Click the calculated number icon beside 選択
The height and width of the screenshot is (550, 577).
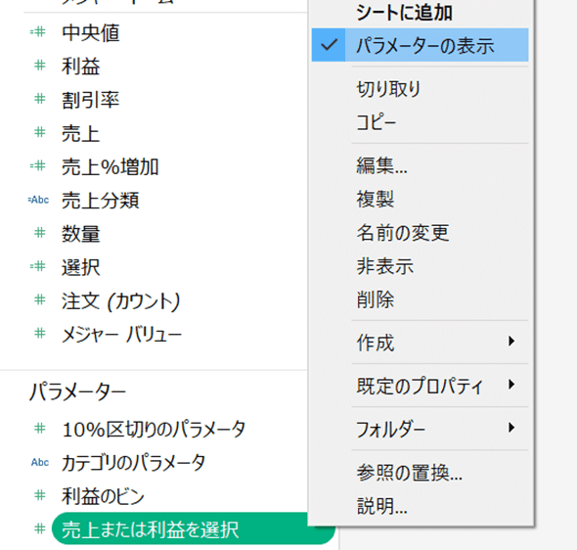pos(38,266)
